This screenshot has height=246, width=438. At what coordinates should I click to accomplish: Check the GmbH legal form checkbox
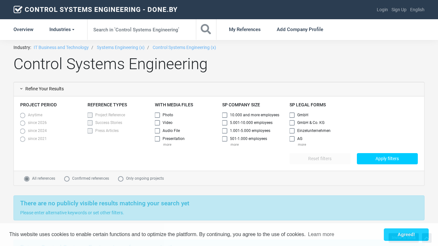click(x=292, y=115)
